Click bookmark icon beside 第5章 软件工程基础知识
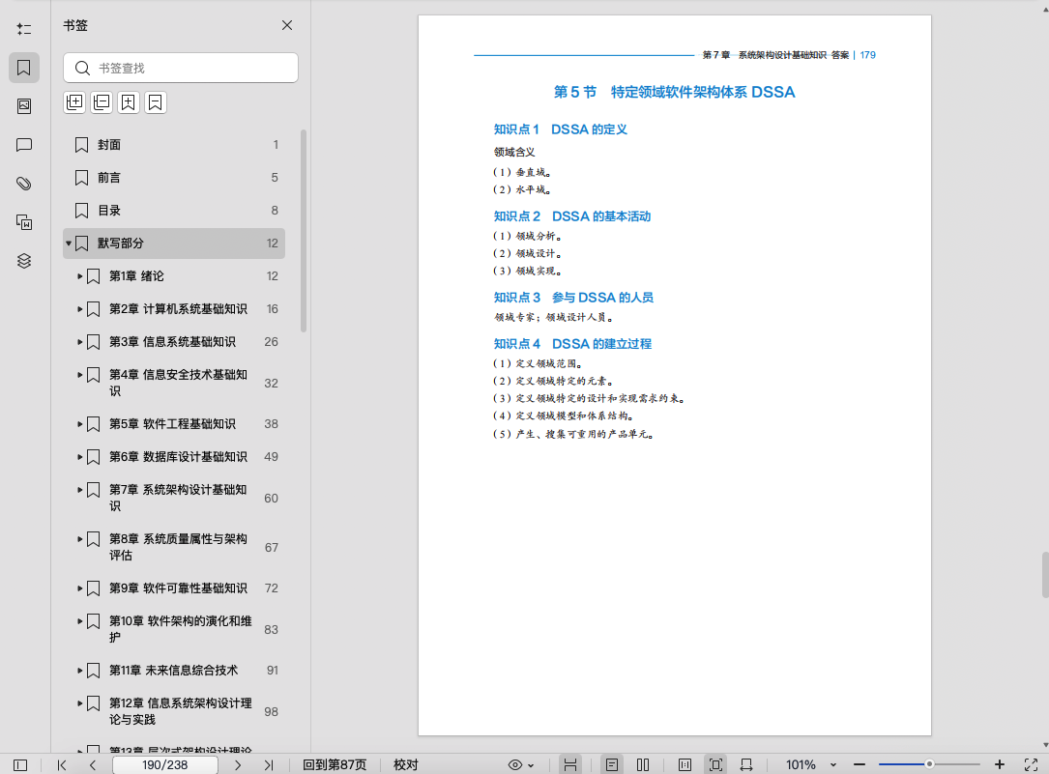 coord(94,424)
